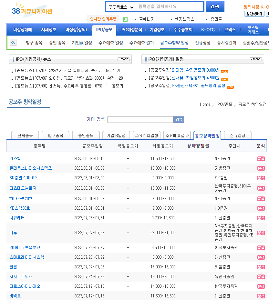Click the 기업 검색 input field
Image resolution: width=269 pixels, height=300 pixels.
pos(140,119)
